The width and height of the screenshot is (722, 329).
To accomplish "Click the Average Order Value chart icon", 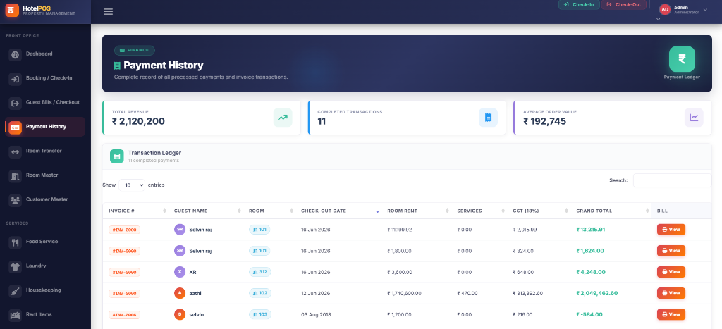I will pos(694,118).
